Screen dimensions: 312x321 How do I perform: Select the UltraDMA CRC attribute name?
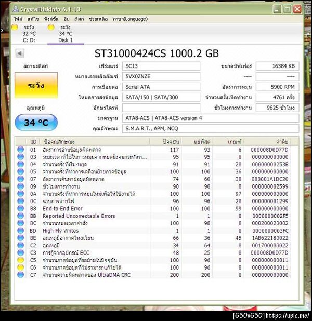point(86,275)
